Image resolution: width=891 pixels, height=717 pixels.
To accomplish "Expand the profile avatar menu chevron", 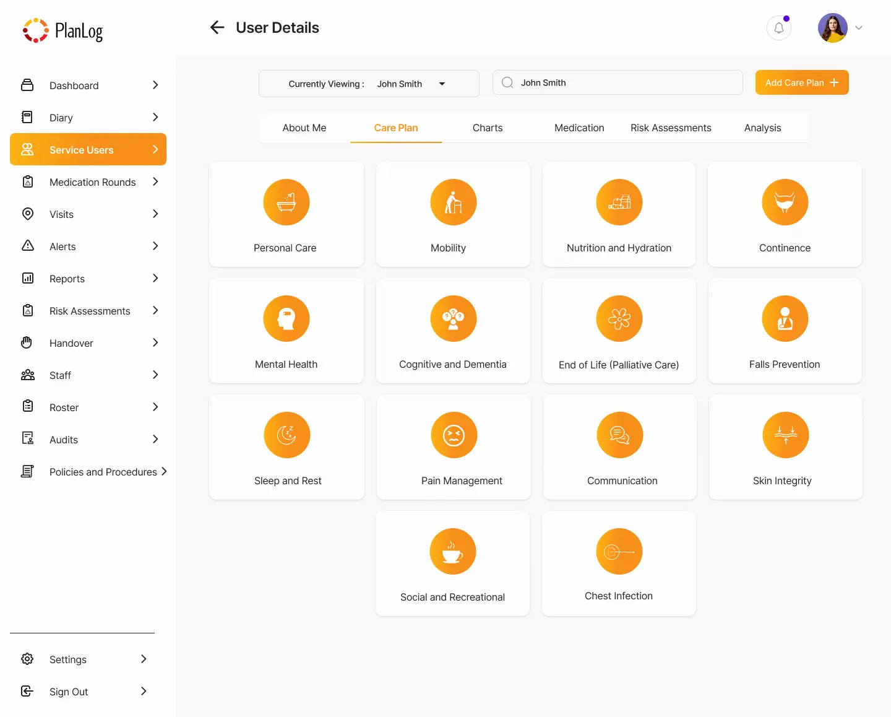I will tap(859, 28).
